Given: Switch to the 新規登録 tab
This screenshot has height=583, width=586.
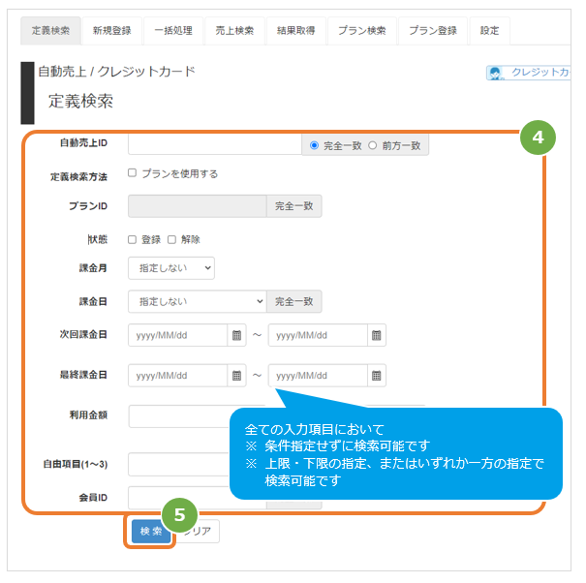Looking at the screenshot, I should 111,31.
